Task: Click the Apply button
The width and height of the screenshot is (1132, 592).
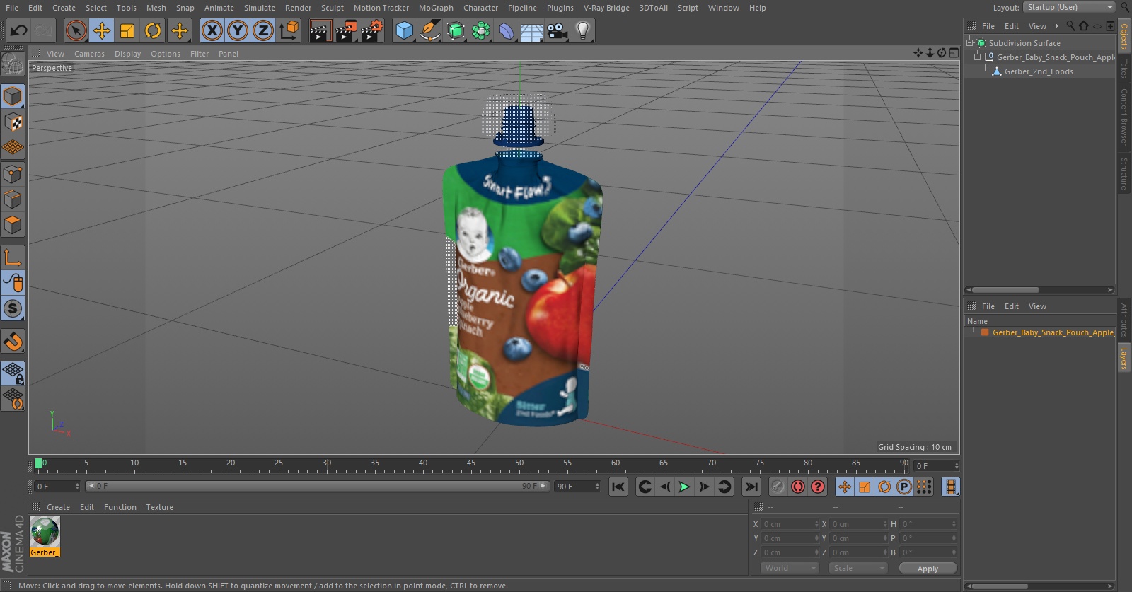Action: click(x=928, y=568)
